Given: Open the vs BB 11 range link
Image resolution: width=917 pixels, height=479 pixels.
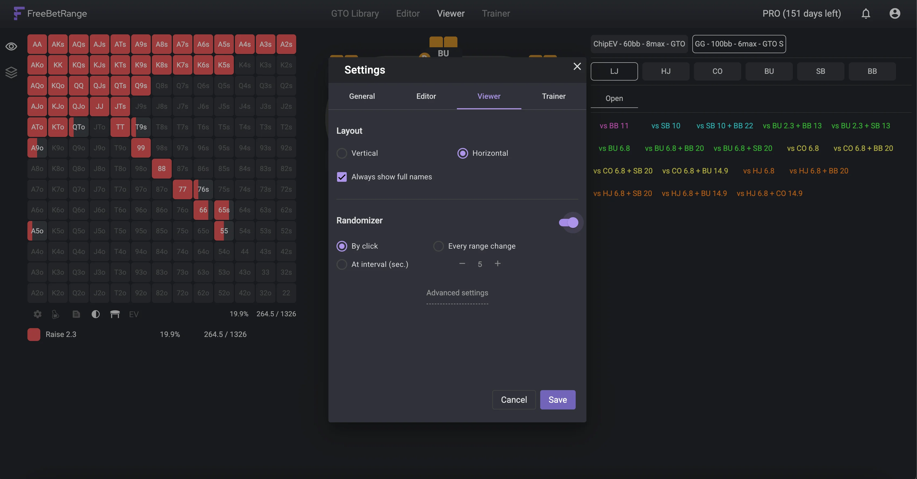Looking at the screenshot, I should [x=614, y=126].
